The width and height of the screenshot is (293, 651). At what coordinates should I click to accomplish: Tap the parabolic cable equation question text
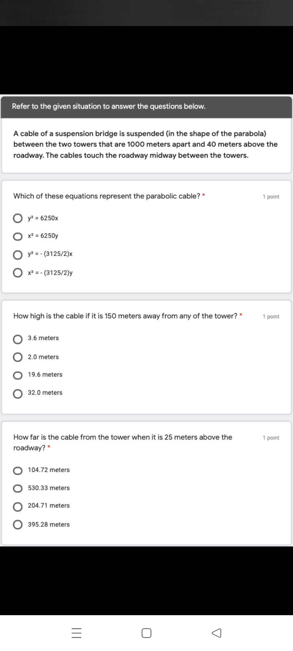coord(107,196)
